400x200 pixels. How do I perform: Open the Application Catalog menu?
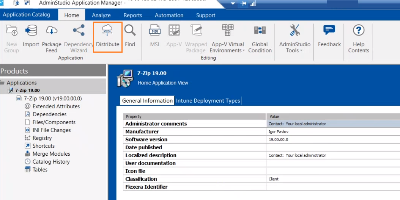pos(27,14)
